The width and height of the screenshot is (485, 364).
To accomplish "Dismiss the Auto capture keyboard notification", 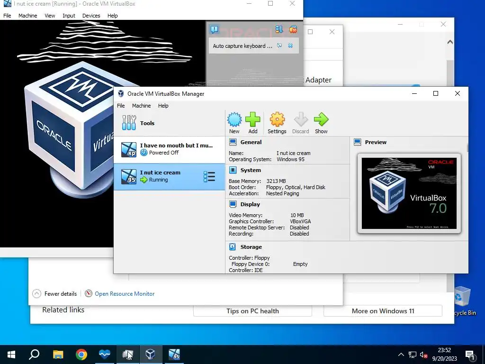I will point(290,45).
